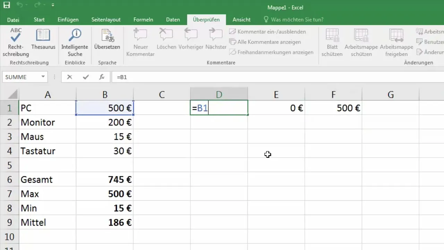Click the Select All corner triangle
Image resolution: width=444 pixels, height=250 pixels.
[x=9, y=94]
